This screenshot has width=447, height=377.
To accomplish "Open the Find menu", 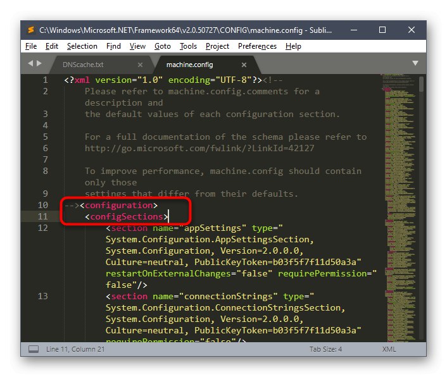I will click(x=113, y=46).
